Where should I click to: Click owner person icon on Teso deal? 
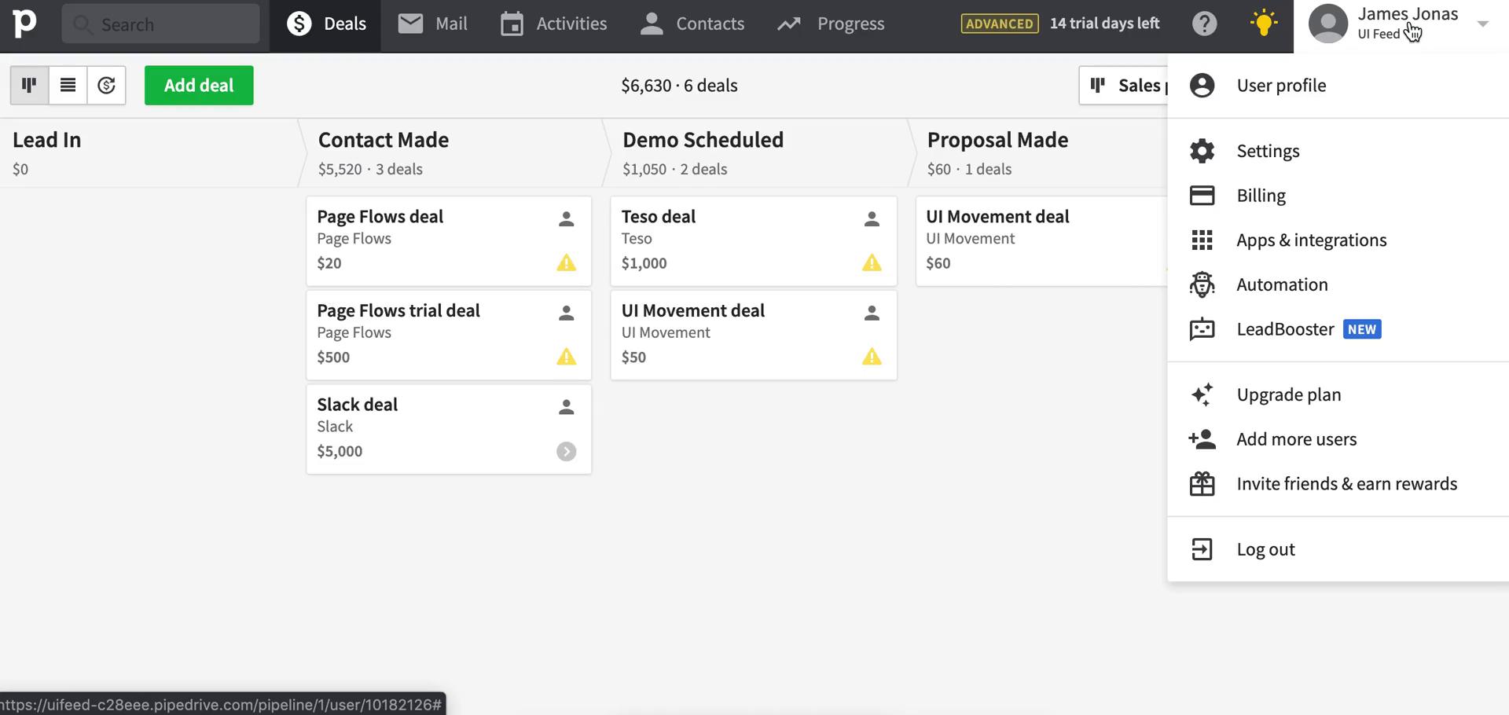(x=872, y=219)
